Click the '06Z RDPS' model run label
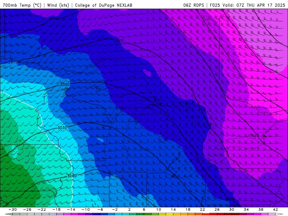The width and height of the screenshot is (288, 216). point(193,5)
